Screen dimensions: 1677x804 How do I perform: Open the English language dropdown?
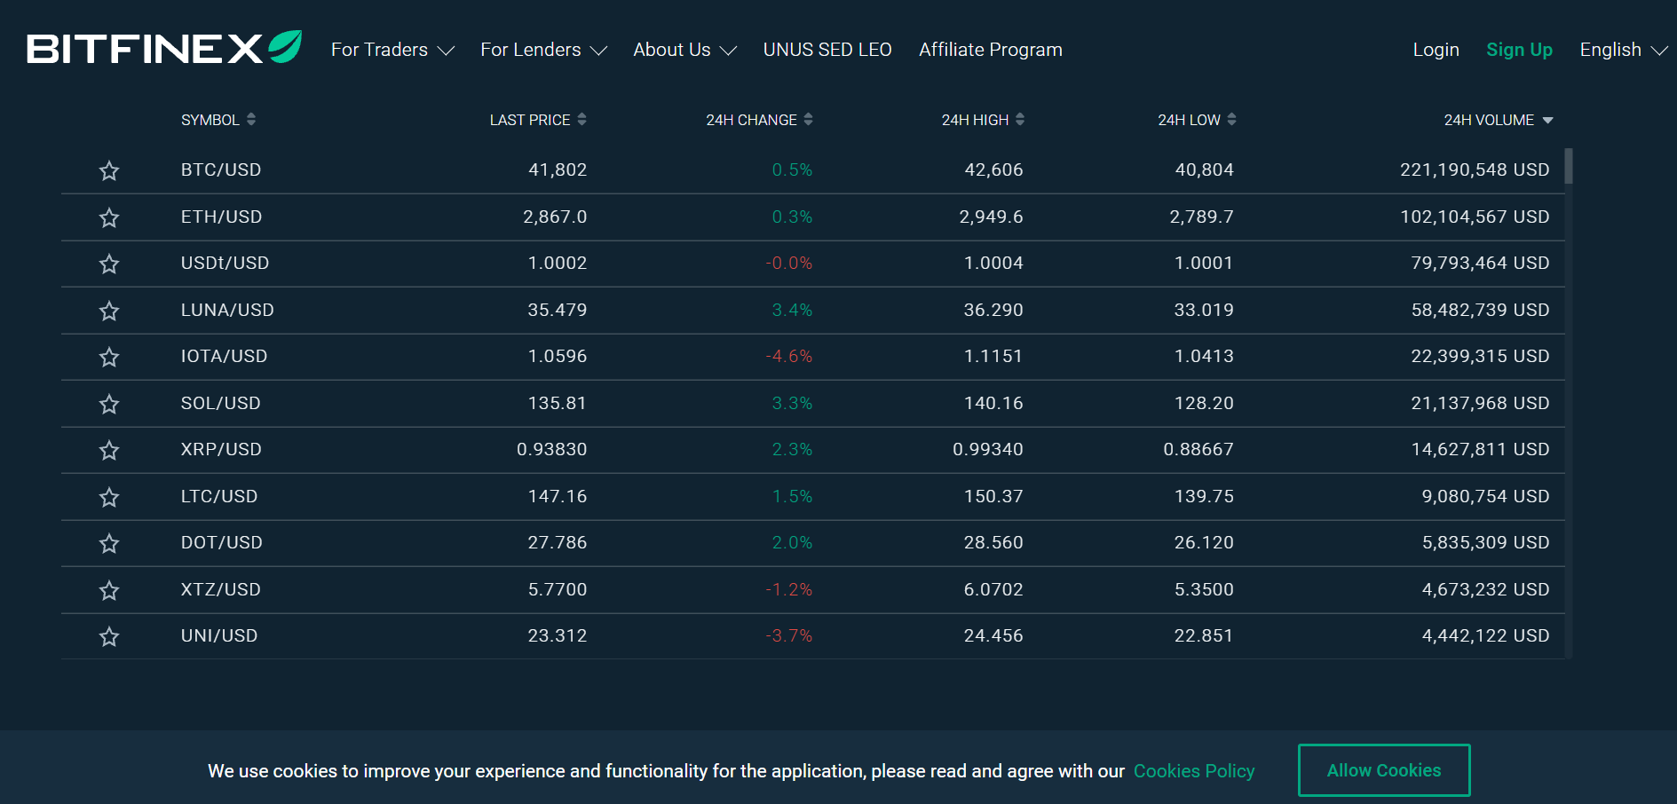1623,50
